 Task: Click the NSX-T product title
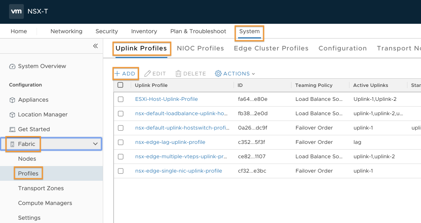point(37,11)
